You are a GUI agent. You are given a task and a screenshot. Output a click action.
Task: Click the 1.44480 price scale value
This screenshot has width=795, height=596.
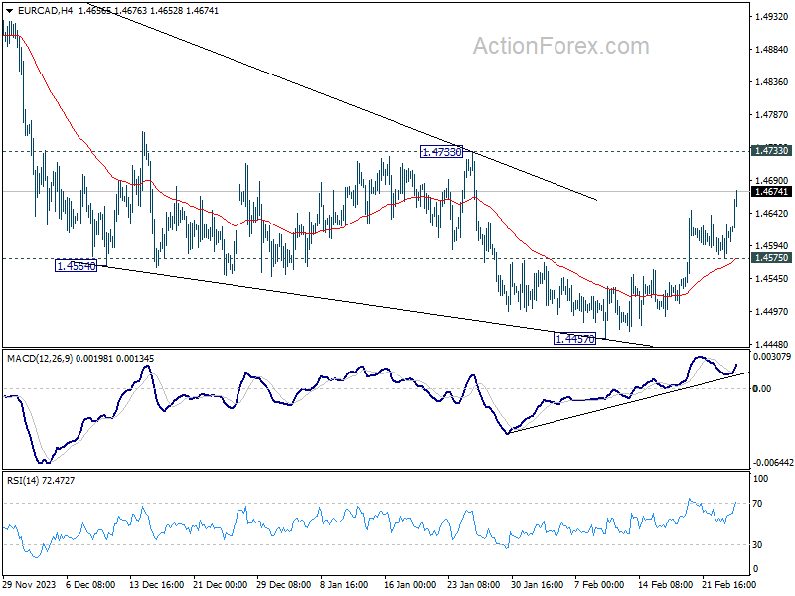[x=772, y=344]
